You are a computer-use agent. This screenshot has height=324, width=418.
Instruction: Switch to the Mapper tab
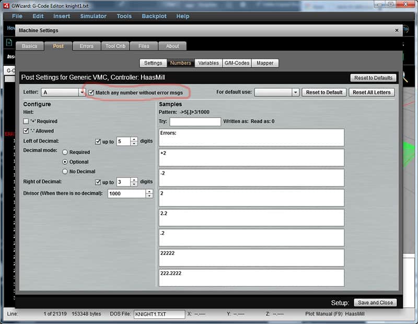[x=265, y=63]
